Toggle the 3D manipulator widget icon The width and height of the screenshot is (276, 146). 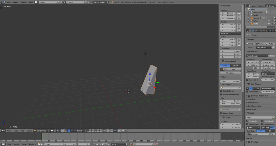[66, 131]
